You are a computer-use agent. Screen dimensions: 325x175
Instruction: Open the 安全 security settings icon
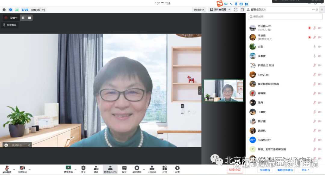pyautogui.click(x=83, y=169)
